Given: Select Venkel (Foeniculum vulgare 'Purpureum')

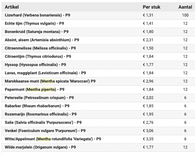Looking at the screenshot, I should coord(45,131).
